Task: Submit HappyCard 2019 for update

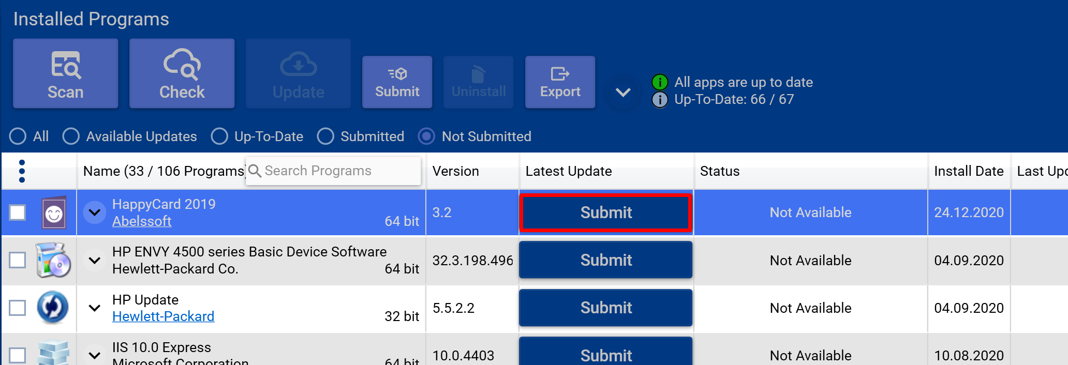Action: pyautogui.click(x=606, y=212)
